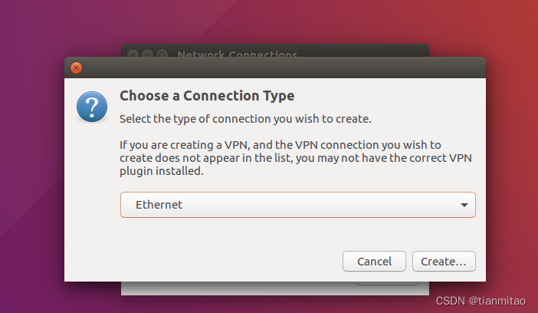Click the Network Connections window minimize button

147,54
